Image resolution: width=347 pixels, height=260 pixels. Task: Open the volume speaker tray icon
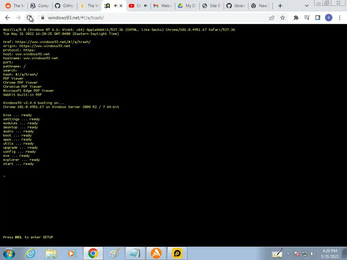click(x=313, y=254)
